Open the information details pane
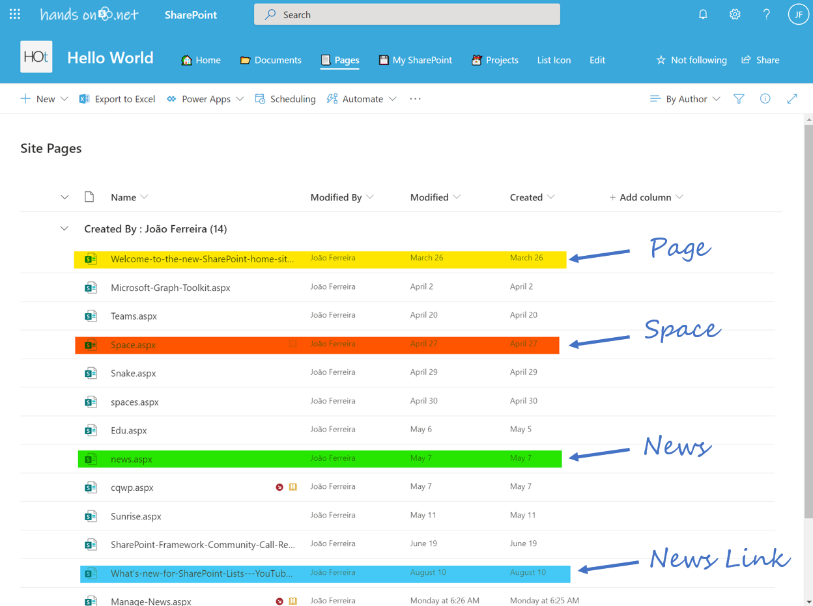 tap(765, 98)
